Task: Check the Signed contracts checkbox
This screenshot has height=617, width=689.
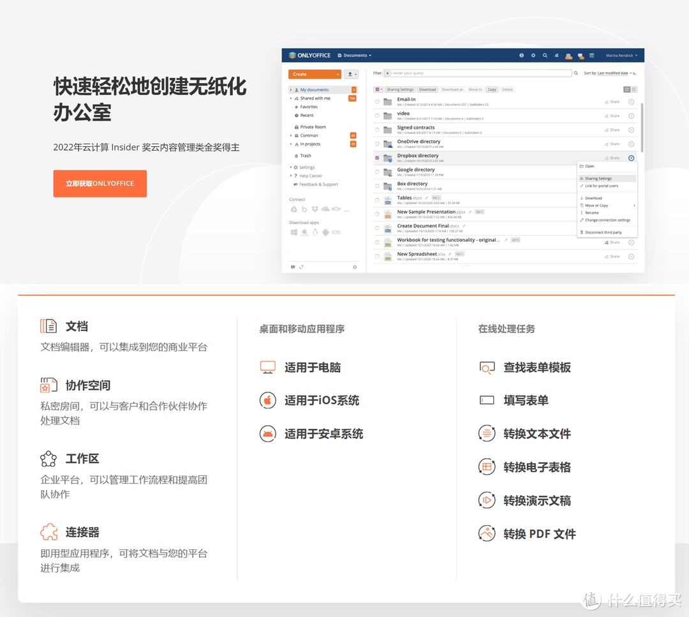Action: click(x=377, y=130)
